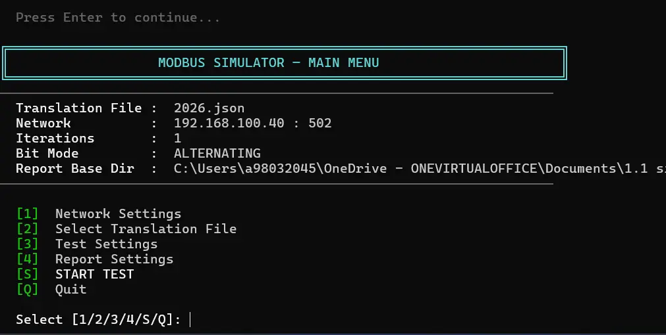
Task: Click the [1] Network Settings option
Action: 99,214
